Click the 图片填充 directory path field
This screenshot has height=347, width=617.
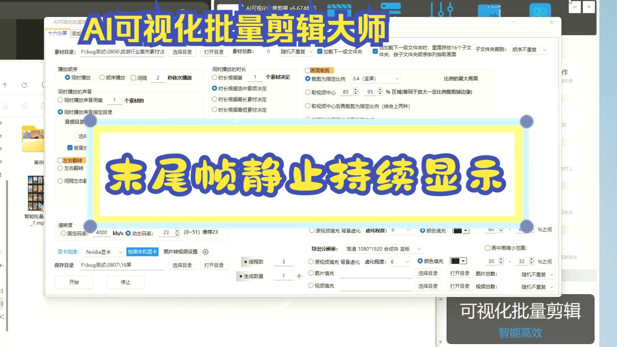376,274
